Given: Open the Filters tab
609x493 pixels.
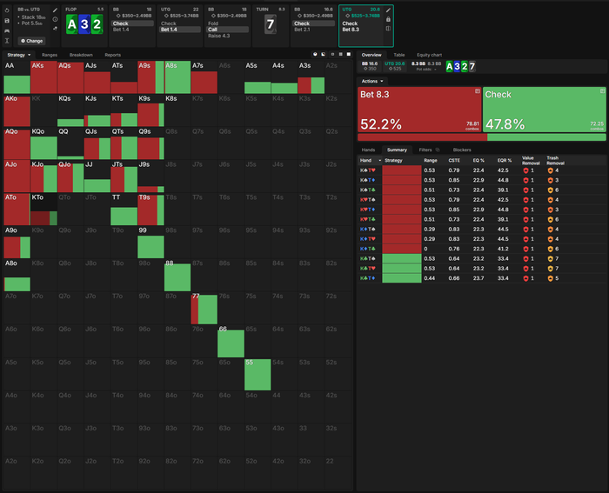Looking at the screenshot, I should 425,150.
